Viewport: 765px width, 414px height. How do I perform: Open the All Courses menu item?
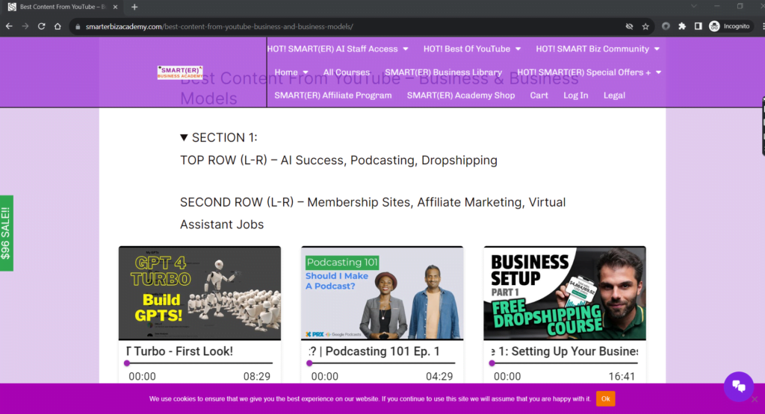tap(347, 72)
